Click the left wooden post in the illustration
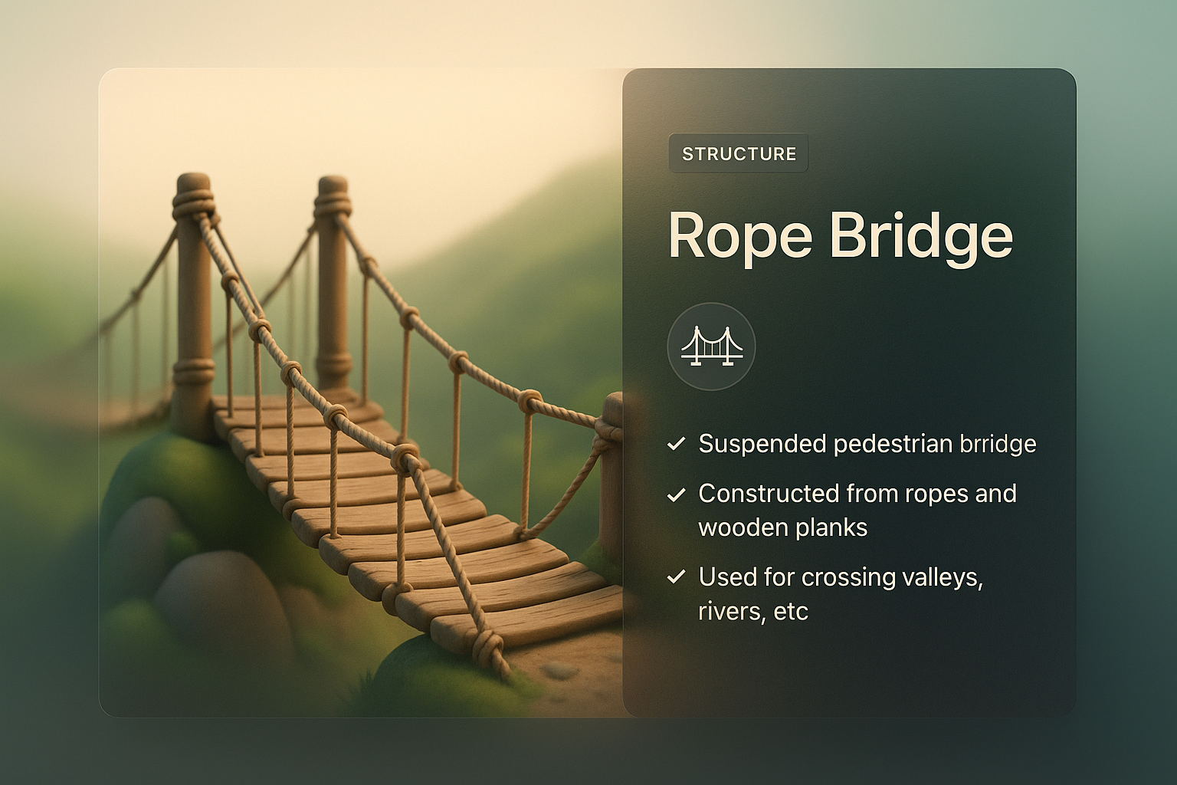Image resolution: width=1177 pixels, height=785 pixels. click(193, 307)
